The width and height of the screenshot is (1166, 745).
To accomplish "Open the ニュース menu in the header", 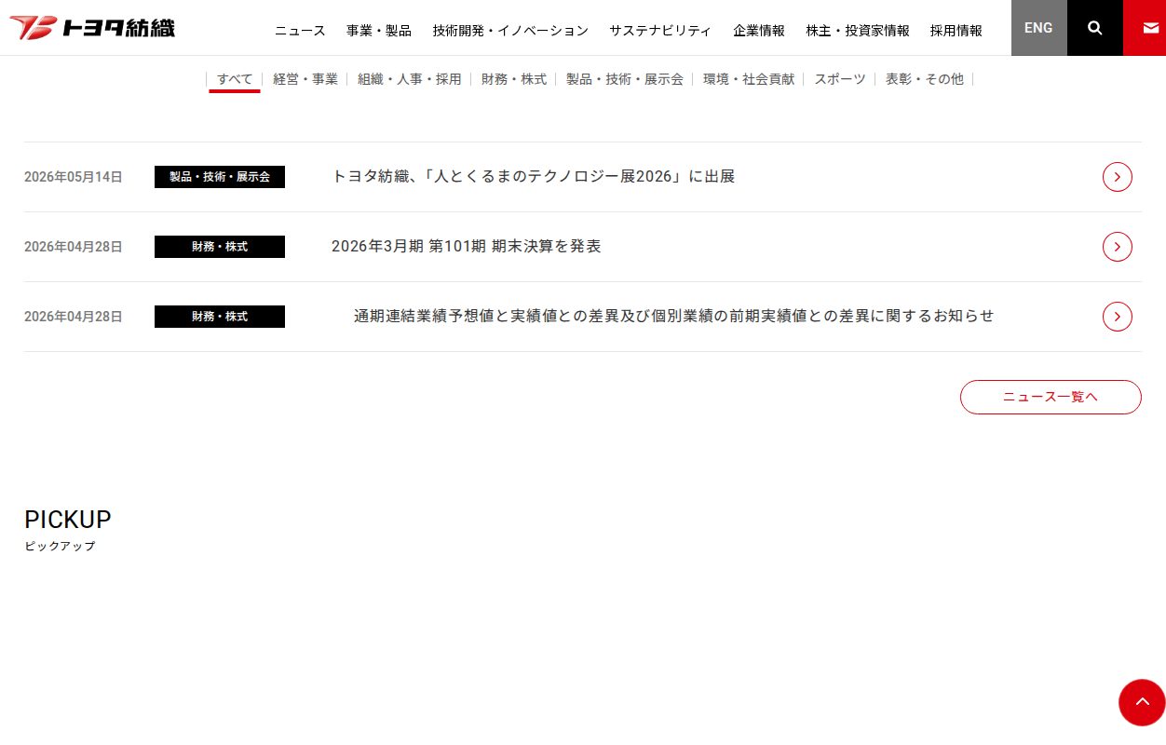I will pyautogui.click(x=300, y=31).
